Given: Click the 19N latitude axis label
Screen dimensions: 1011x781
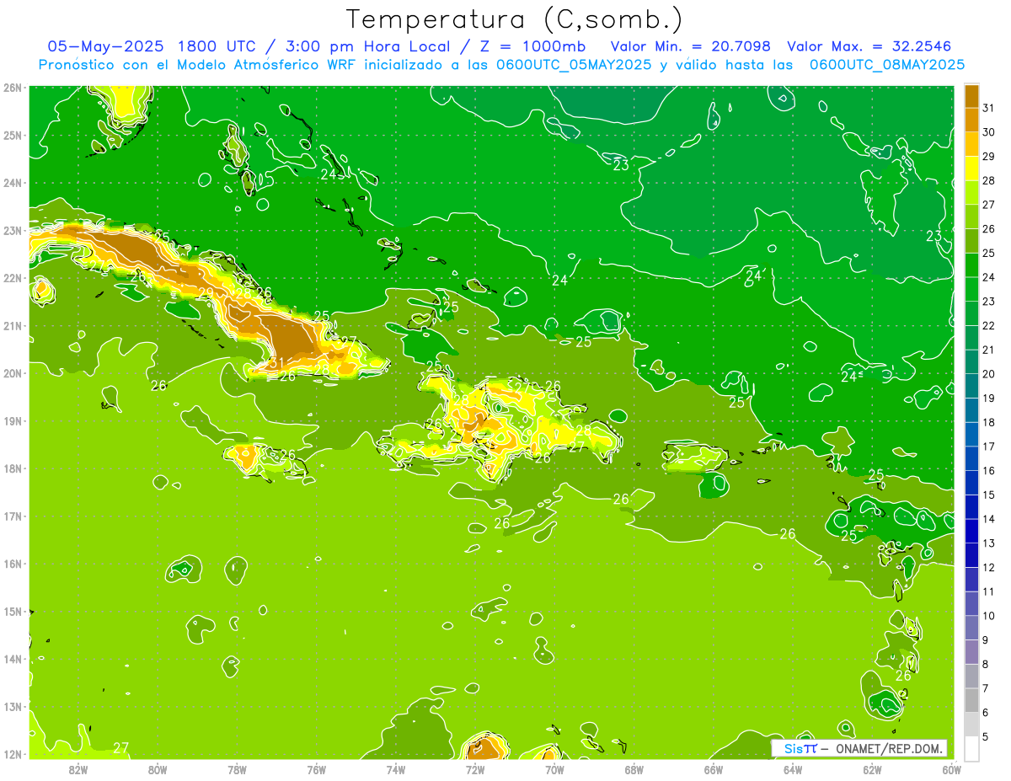Looking at the screenshot, I should [x=13, y=421].
